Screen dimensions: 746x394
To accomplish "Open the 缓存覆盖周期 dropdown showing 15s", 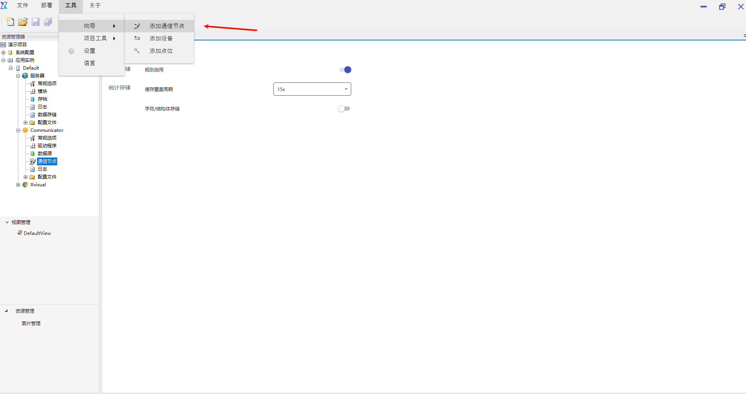I will (x=312, y=89).
